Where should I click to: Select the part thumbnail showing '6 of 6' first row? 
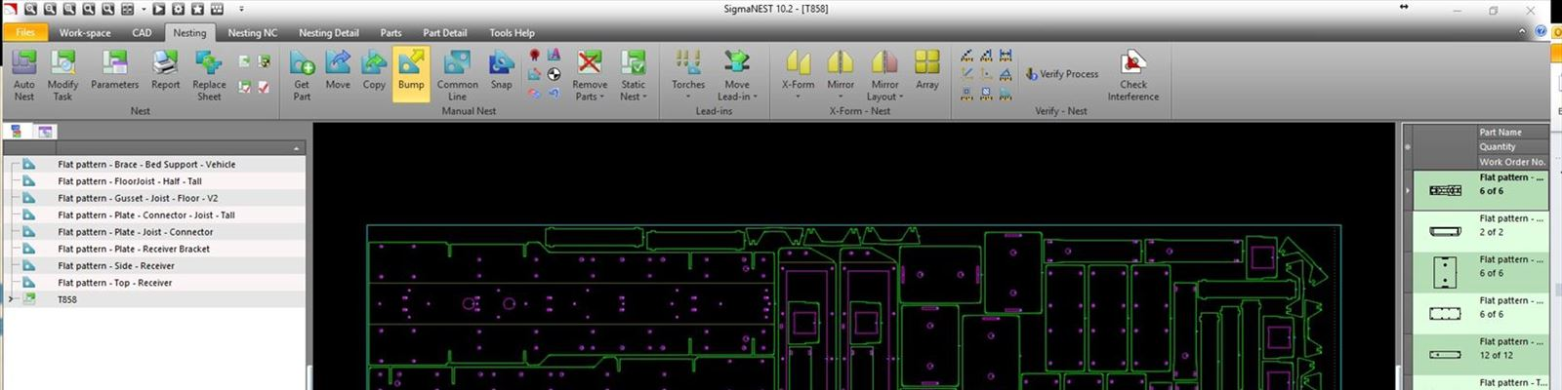pyautogui.click(x=1445, y=190)
